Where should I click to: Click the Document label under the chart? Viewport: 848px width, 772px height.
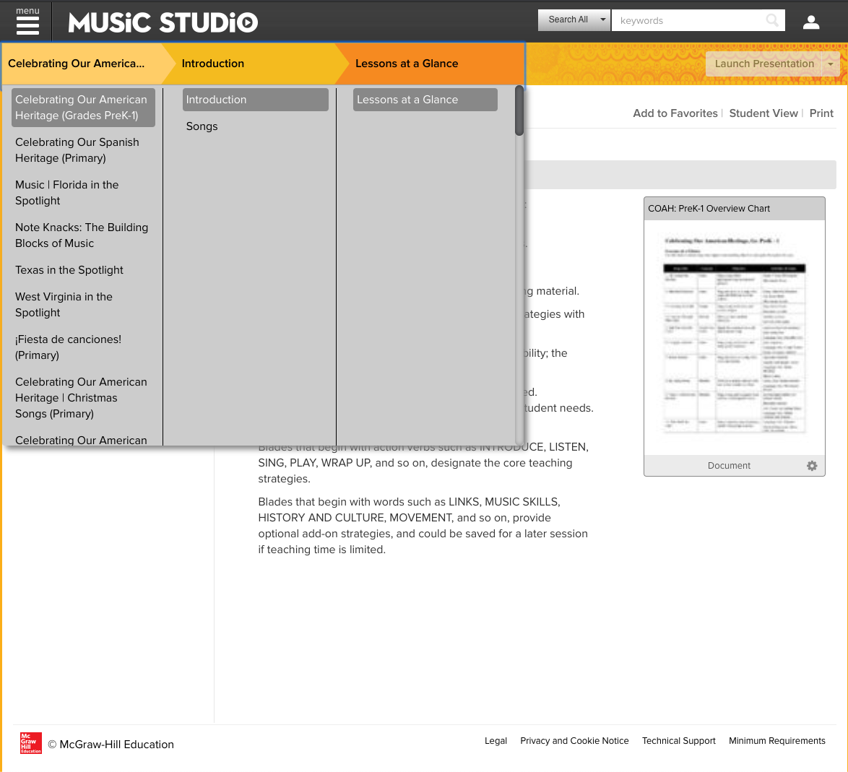tap(729, 466)
